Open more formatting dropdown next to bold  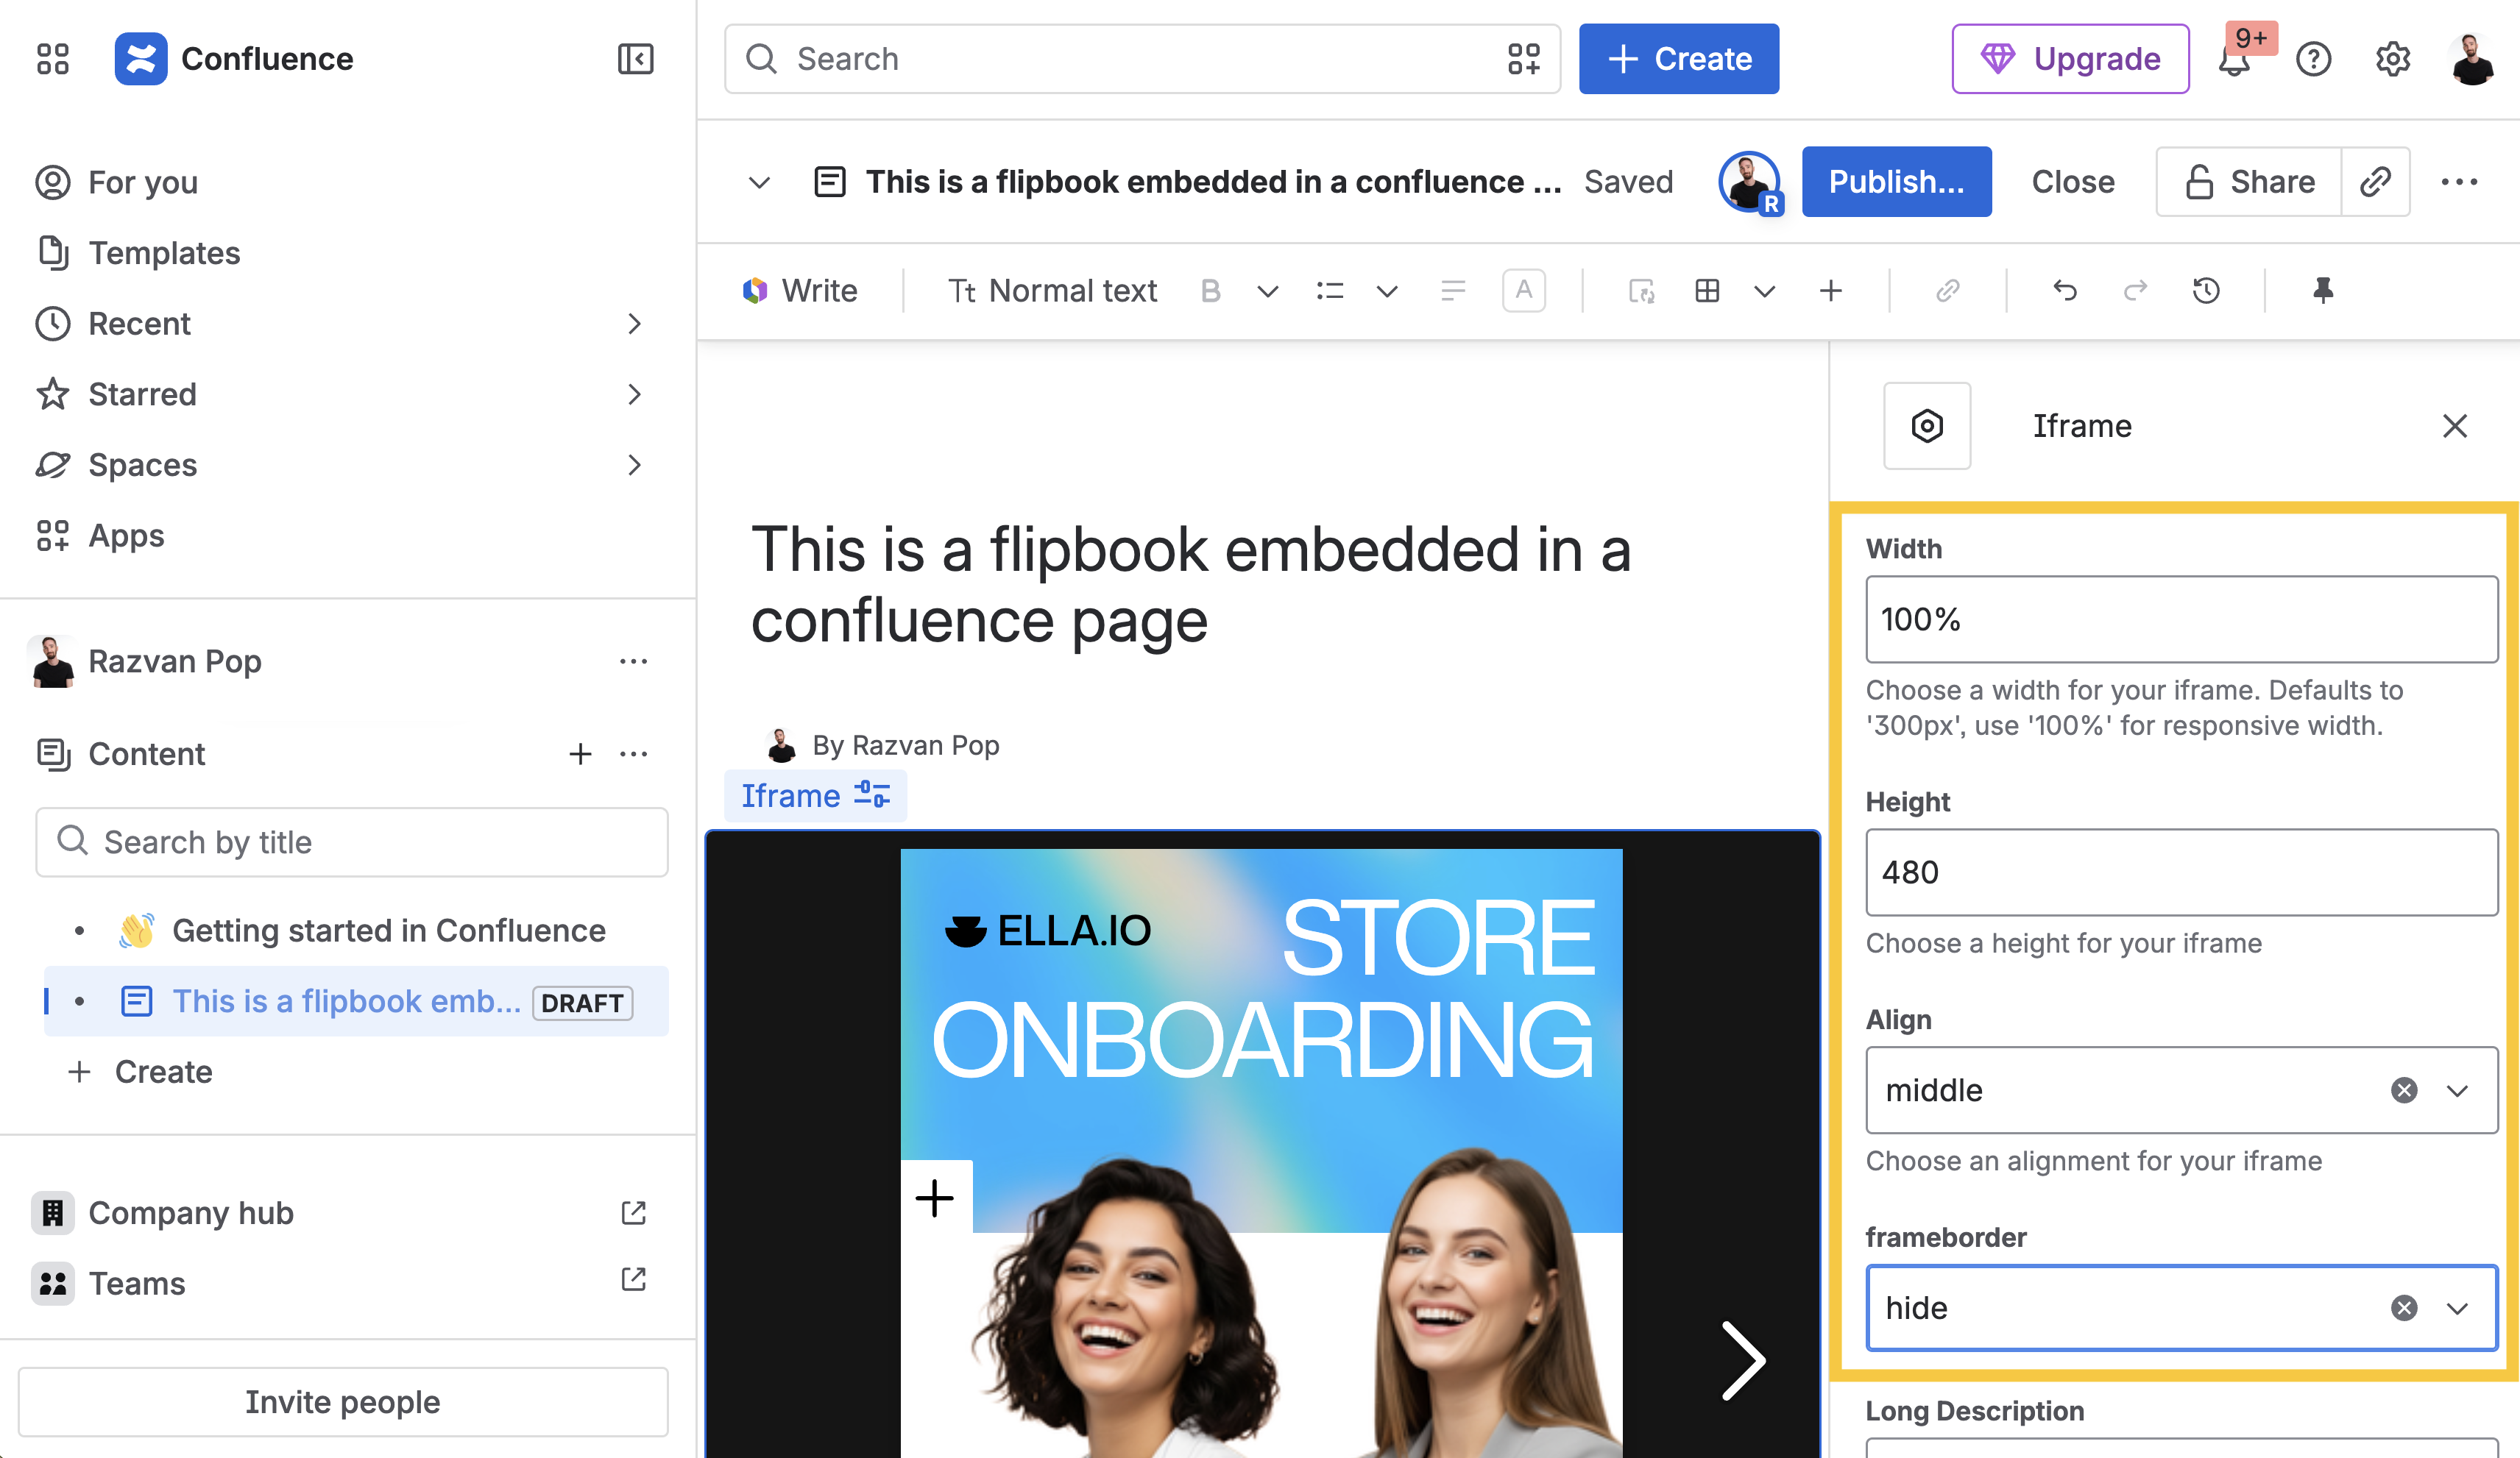pyautogui.click(x=1267, y=292)
